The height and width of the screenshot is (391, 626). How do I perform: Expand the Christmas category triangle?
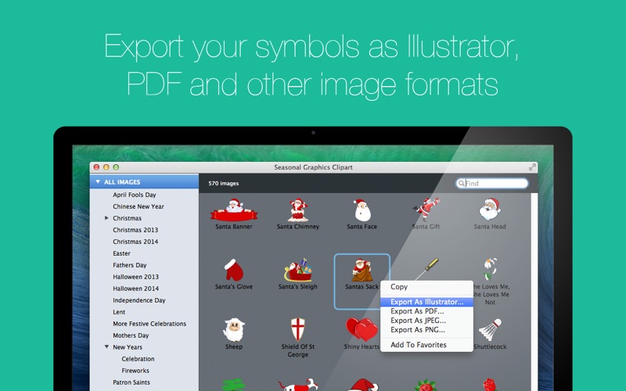coord(106,218)
